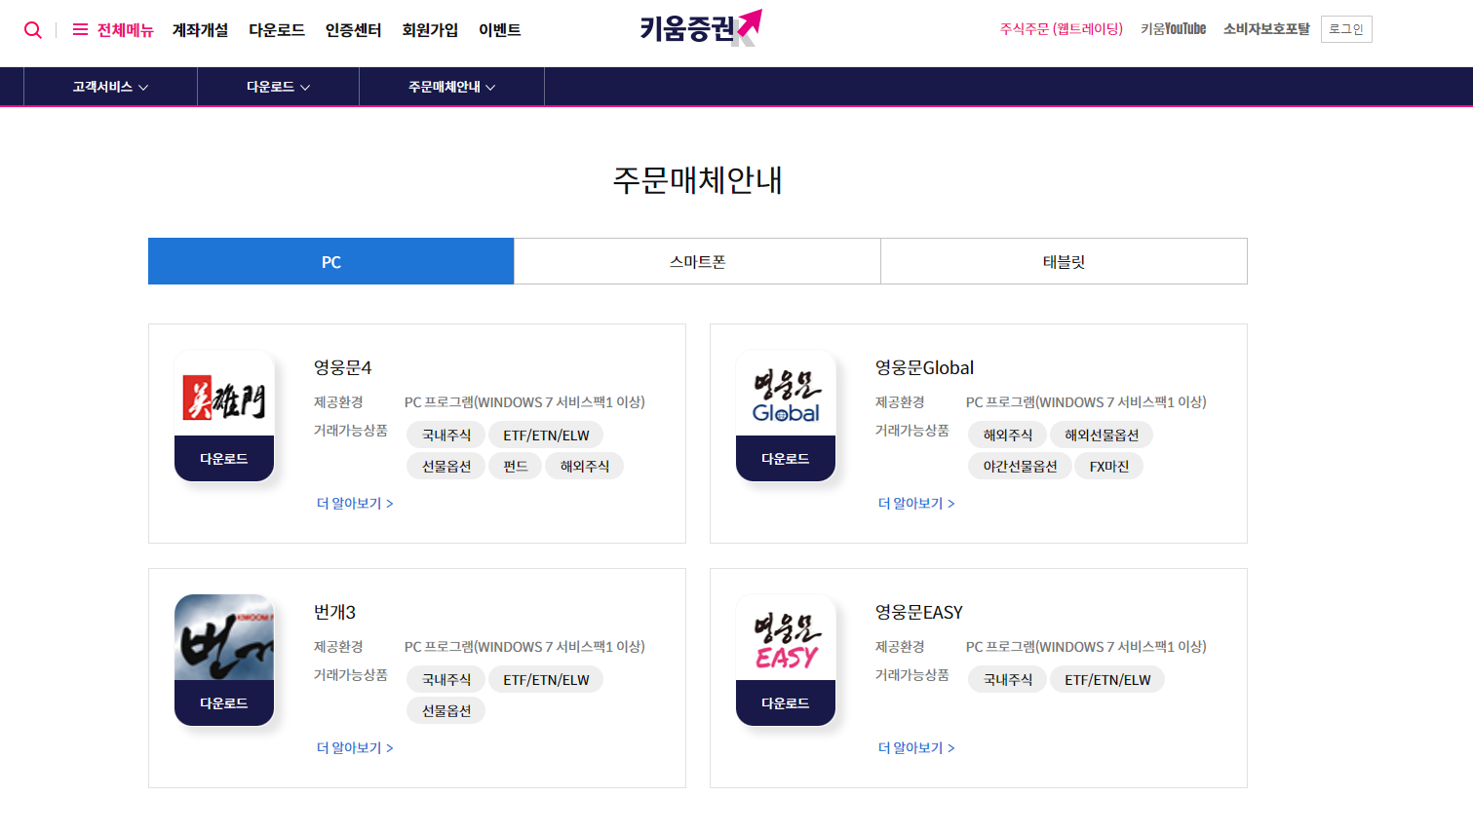Screen dimensions: 1473x834
Task: Click the 번개3 app thumbnail
Action: [x=224, y=637]
